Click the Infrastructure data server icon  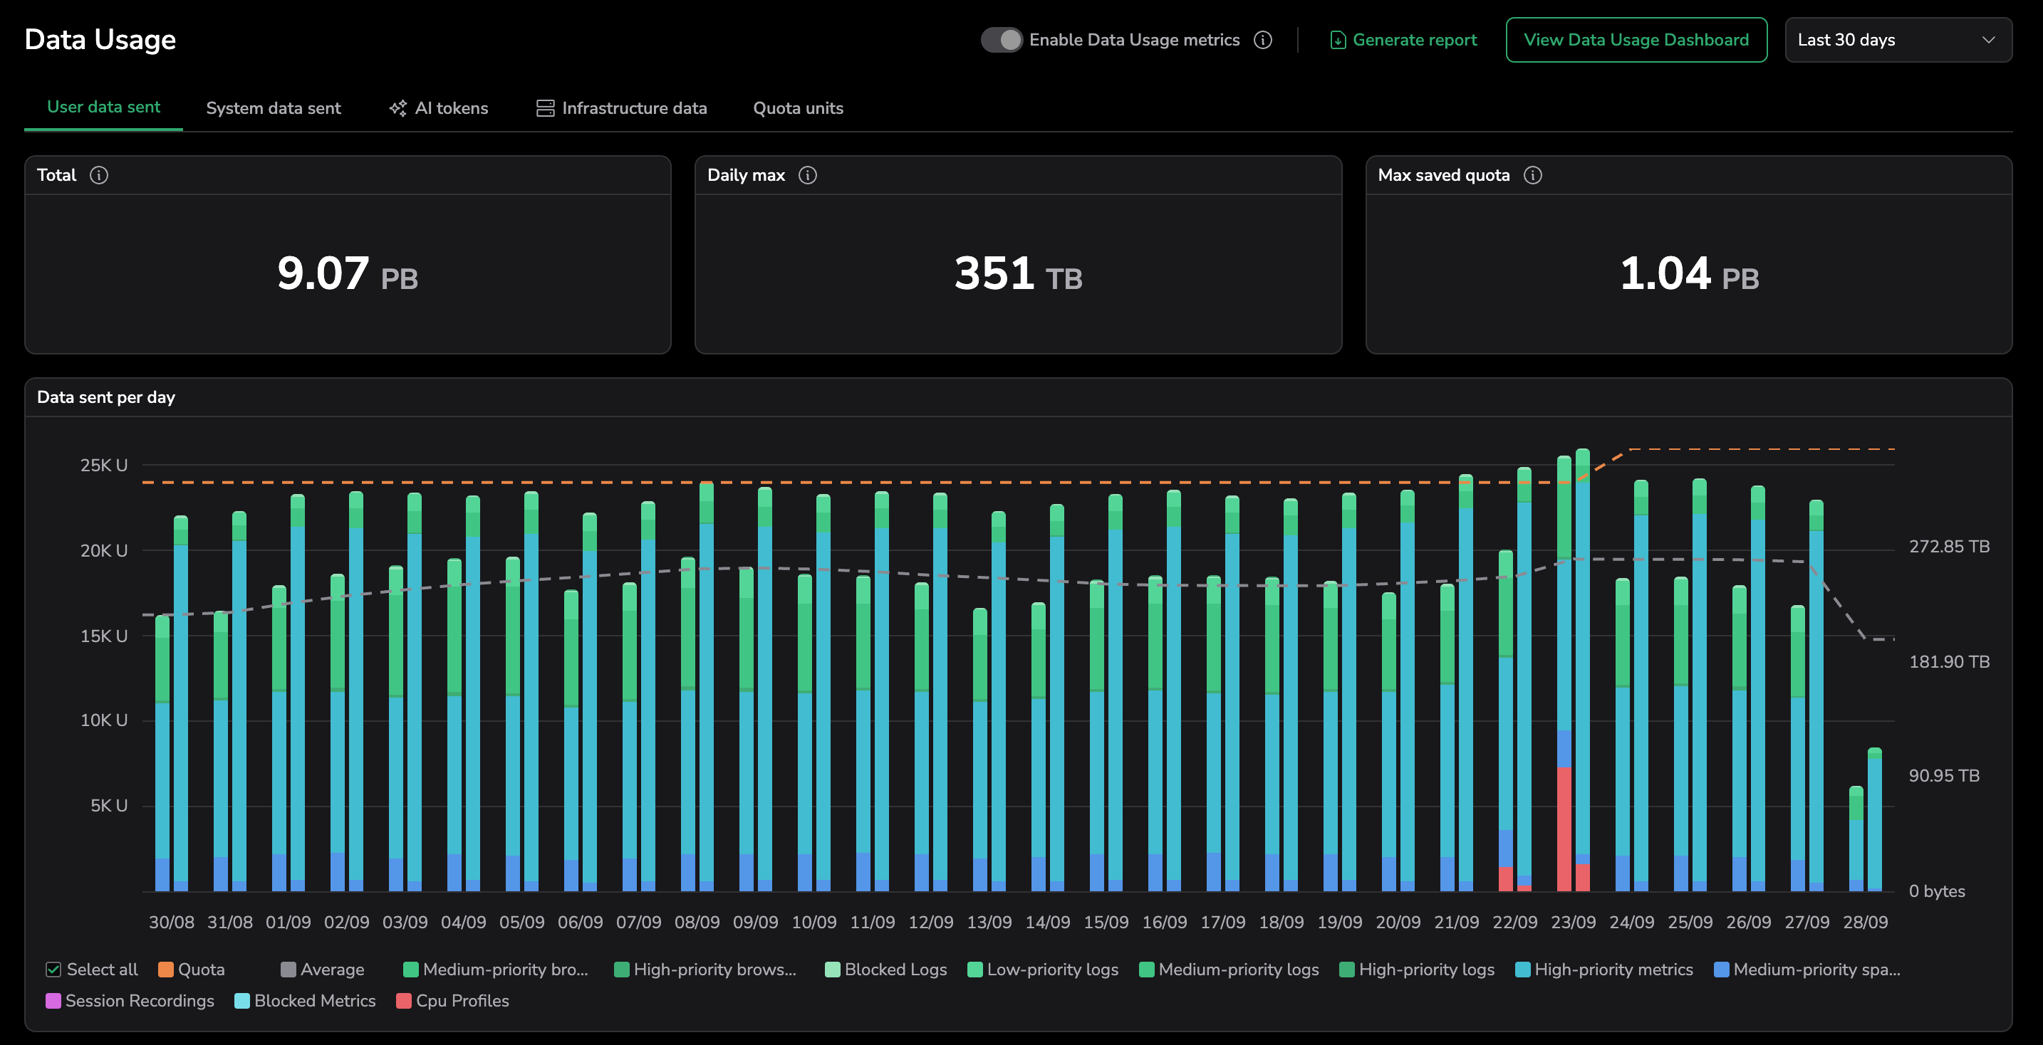point(545,107)
